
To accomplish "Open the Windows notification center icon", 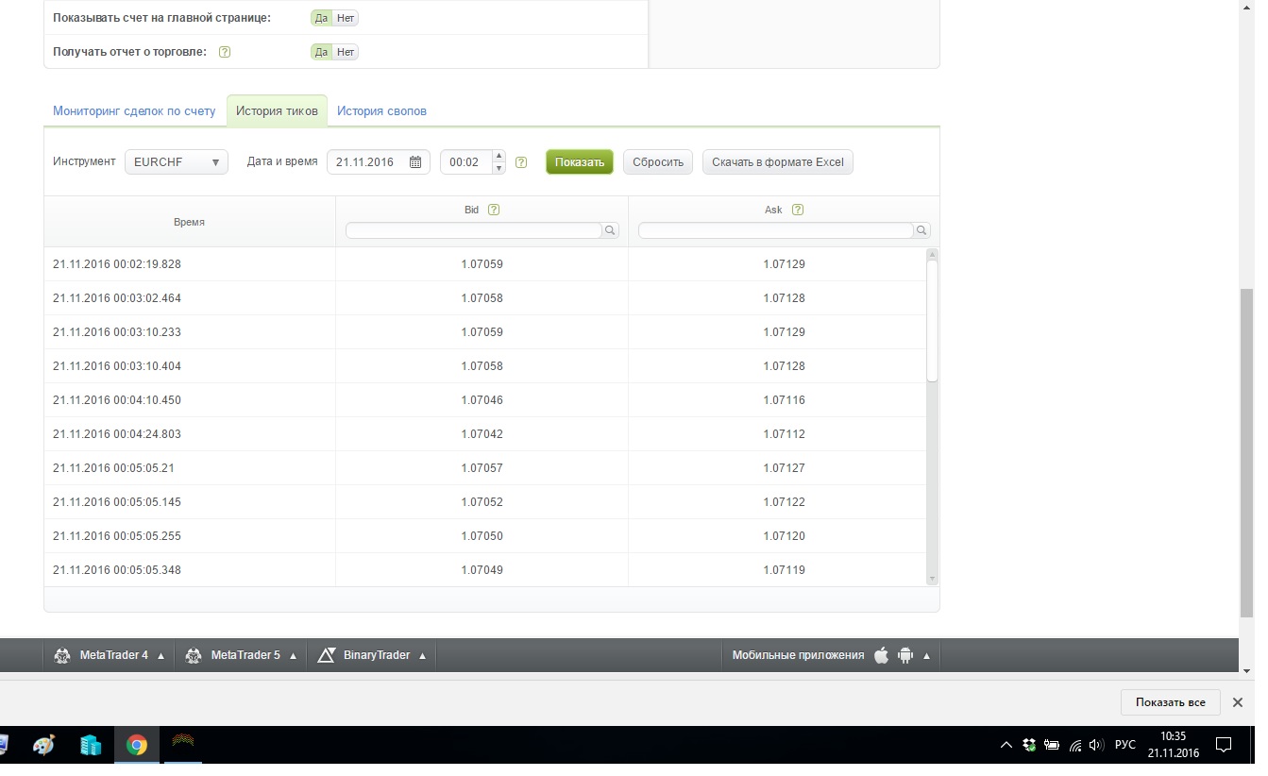I will (x=1224, y=745).
